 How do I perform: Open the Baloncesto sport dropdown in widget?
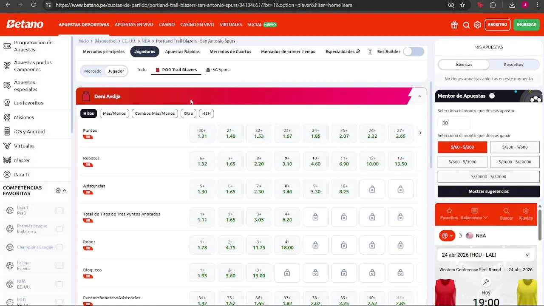474,214
